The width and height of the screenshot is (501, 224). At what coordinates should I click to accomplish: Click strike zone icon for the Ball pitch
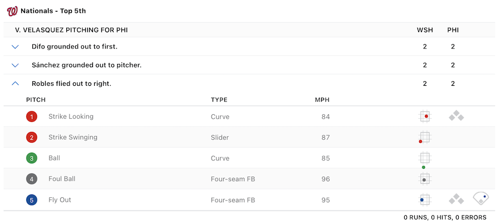click(425, 159)
